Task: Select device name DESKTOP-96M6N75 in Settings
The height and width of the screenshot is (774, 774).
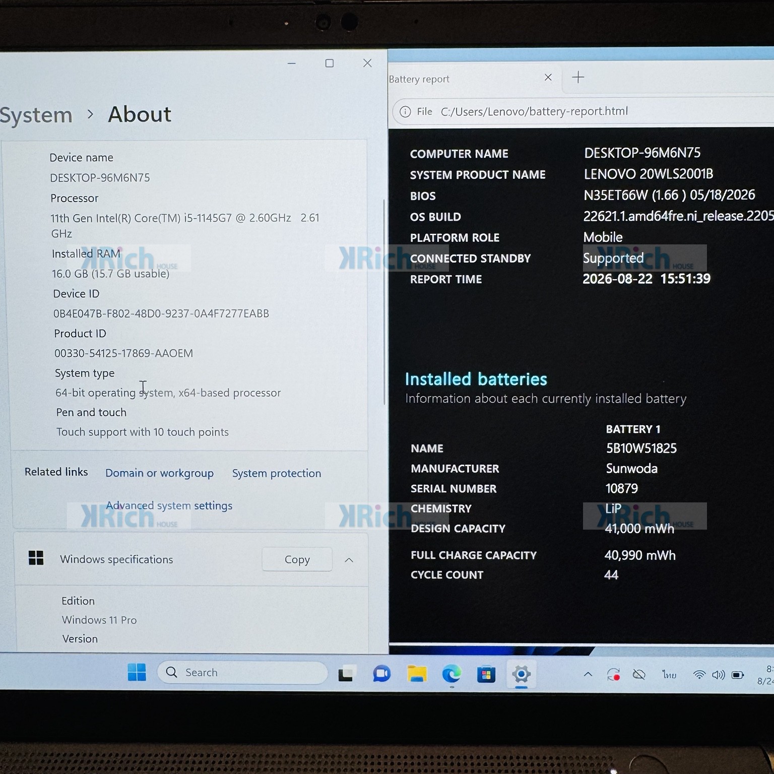Action: 100,178
